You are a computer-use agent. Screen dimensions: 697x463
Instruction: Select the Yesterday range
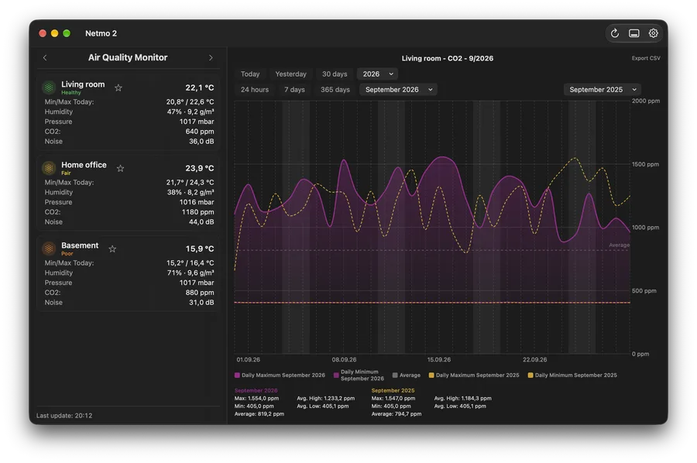(x=290, y=74)
